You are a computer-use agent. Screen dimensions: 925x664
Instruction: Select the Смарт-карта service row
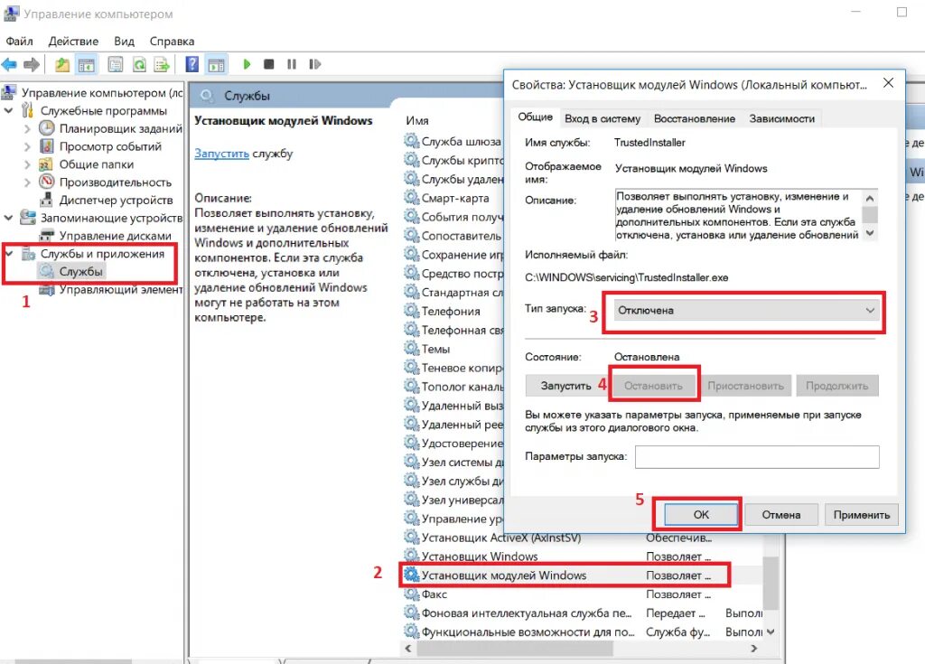453,199
